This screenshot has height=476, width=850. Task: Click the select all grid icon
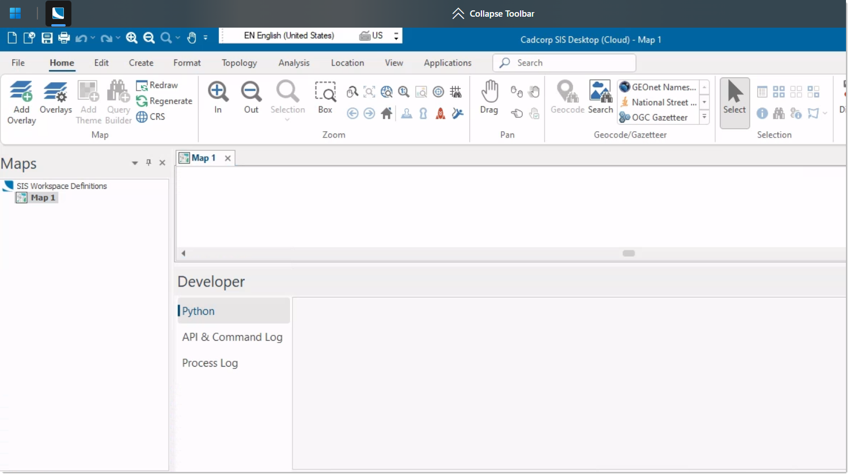pyautogui.click(x=779, y=92)
